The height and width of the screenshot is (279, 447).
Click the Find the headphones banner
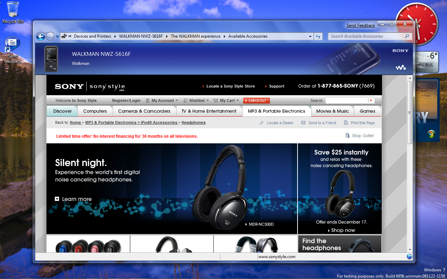click(340, 244)
